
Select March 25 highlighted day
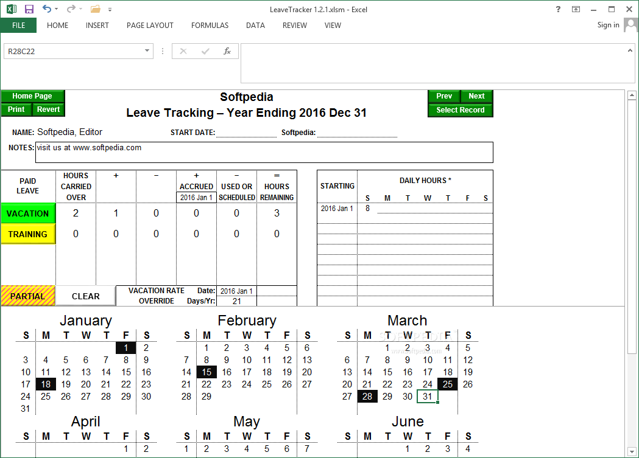click(448, 384)
